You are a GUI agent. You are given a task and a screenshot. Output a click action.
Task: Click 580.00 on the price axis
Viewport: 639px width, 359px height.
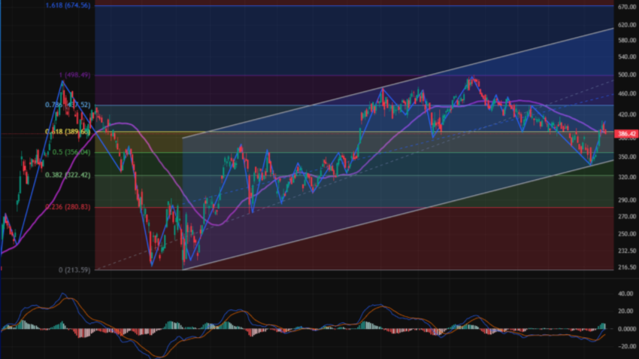click(x=625, y=41)
